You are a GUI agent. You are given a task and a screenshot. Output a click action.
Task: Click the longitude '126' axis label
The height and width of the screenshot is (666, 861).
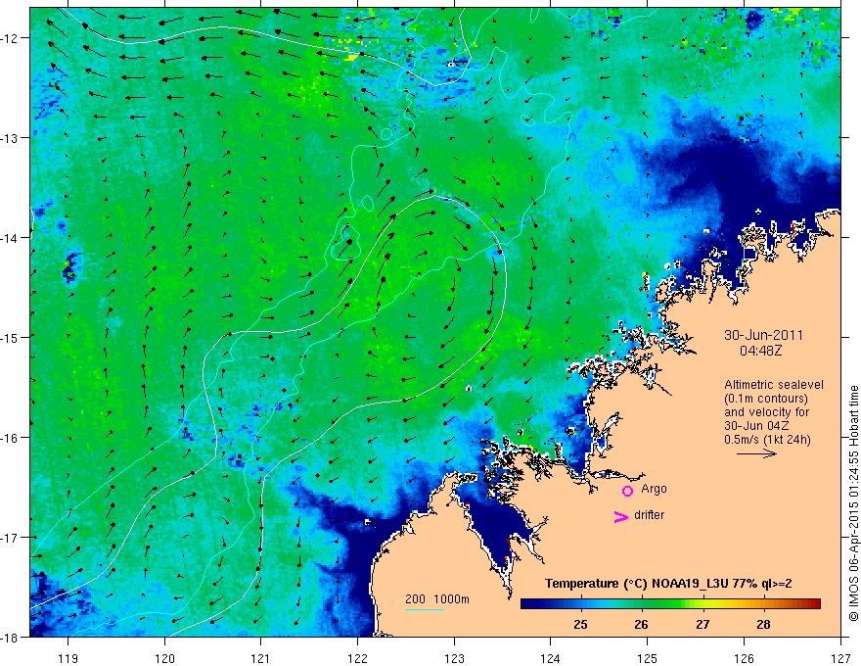click(744, 658)
